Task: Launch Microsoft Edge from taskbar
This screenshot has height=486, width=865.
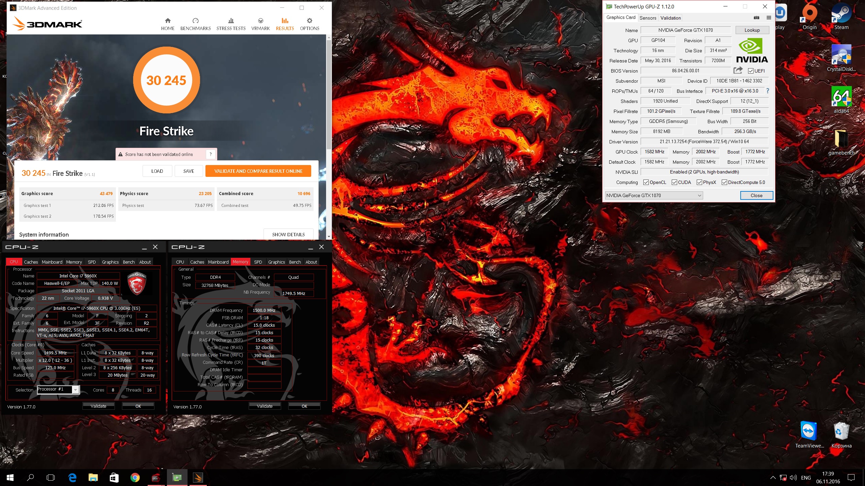Action: click(72, 478)
